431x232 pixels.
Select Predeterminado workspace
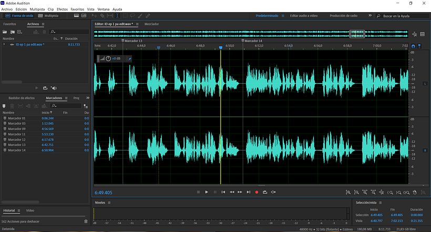pyautogui.click(x=267, y=16)
